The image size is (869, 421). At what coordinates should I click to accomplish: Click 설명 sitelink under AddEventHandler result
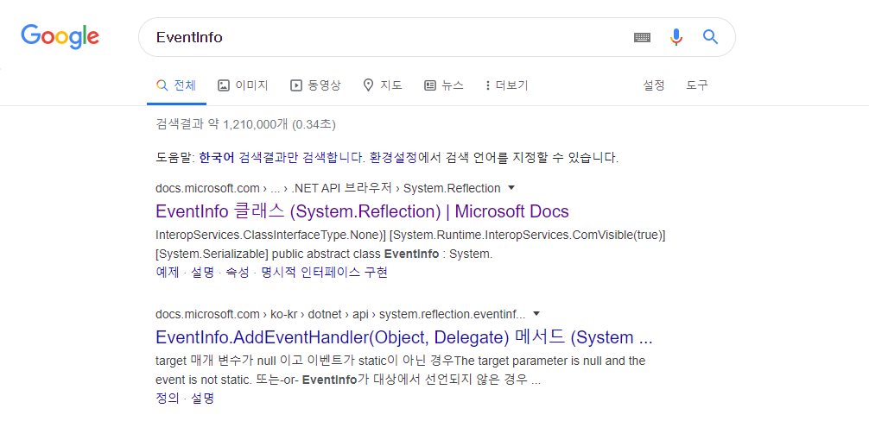(x=202, y=398)
